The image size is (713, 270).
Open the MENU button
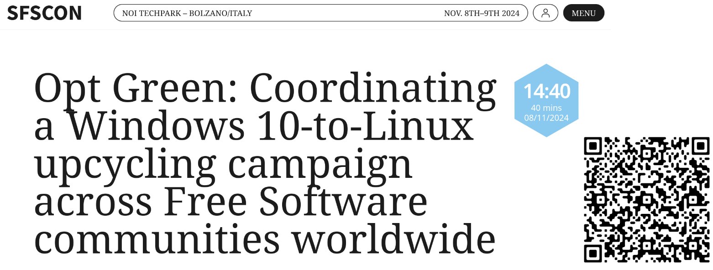[x=583, y=13]
